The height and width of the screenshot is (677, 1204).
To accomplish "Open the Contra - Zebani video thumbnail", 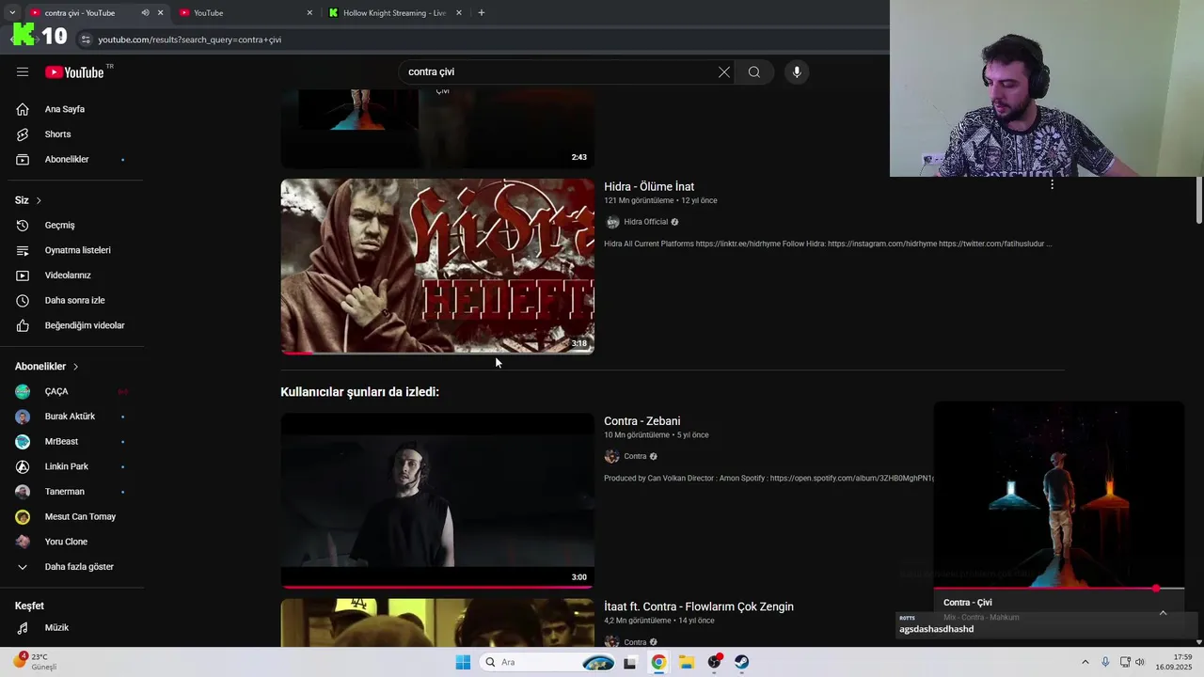I will pos(437,500).
